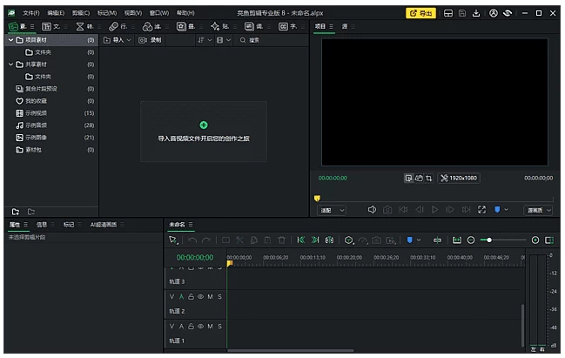Image resolution: width=565 pixels, height=358 pixels.
Task: Click the crop icon under preview
Action: point(429,178)
